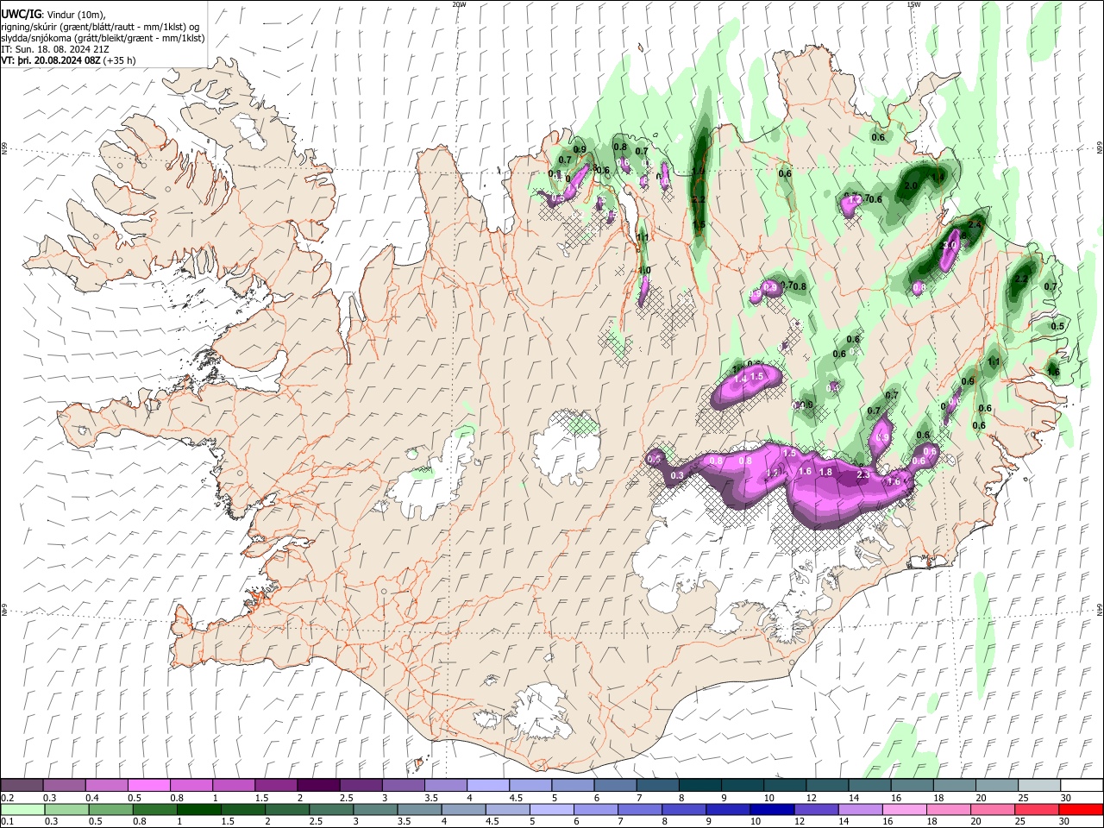Pick the bottom-row blue swatch between 8 and 9
Screen dimensions: 1104x828
pyautogui.click(x=684, y=810)
